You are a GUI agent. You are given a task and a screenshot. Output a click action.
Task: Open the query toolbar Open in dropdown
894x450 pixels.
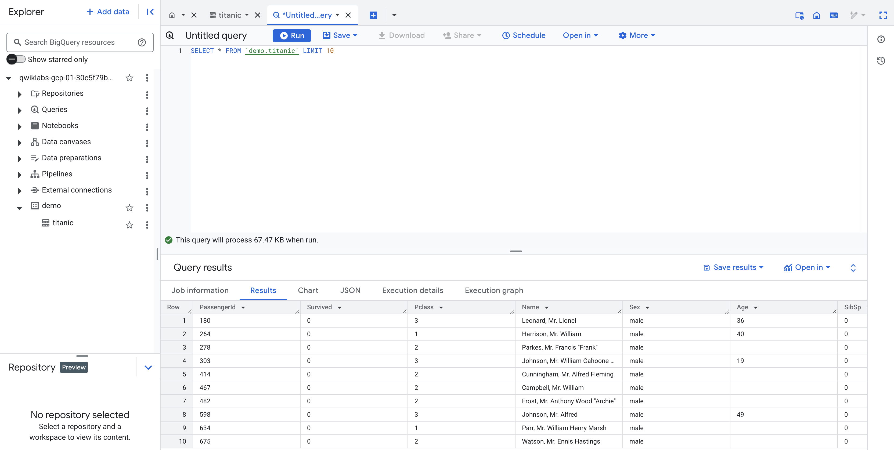coord(580,35)
